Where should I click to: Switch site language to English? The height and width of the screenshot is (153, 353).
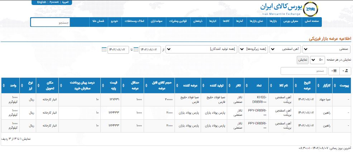coord(42,2)
